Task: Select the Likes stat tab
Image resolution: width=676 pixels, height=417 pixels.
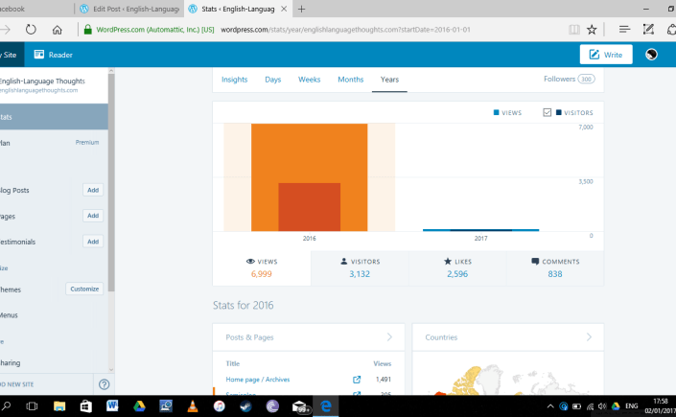Action: pyautogui.click(x=456, y=267)
